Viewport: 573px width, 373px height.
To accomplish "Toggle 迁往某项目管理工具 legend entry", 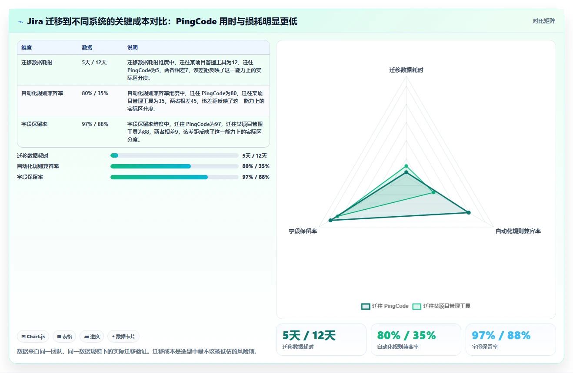I will 441,306.
